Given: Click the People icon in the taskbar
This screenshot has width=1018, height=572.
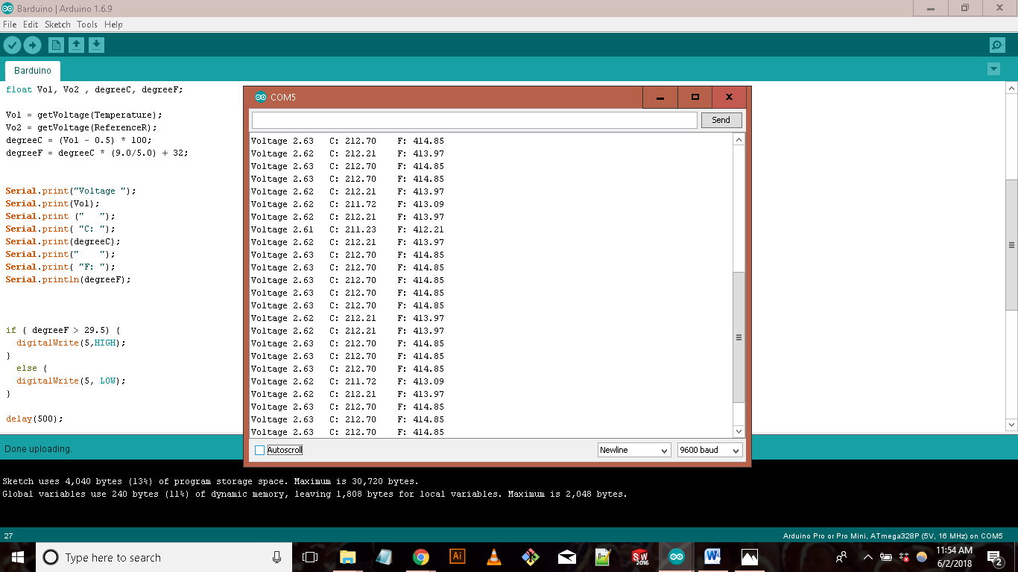Looking at the screenshot, I should click(x=841, y=557).
